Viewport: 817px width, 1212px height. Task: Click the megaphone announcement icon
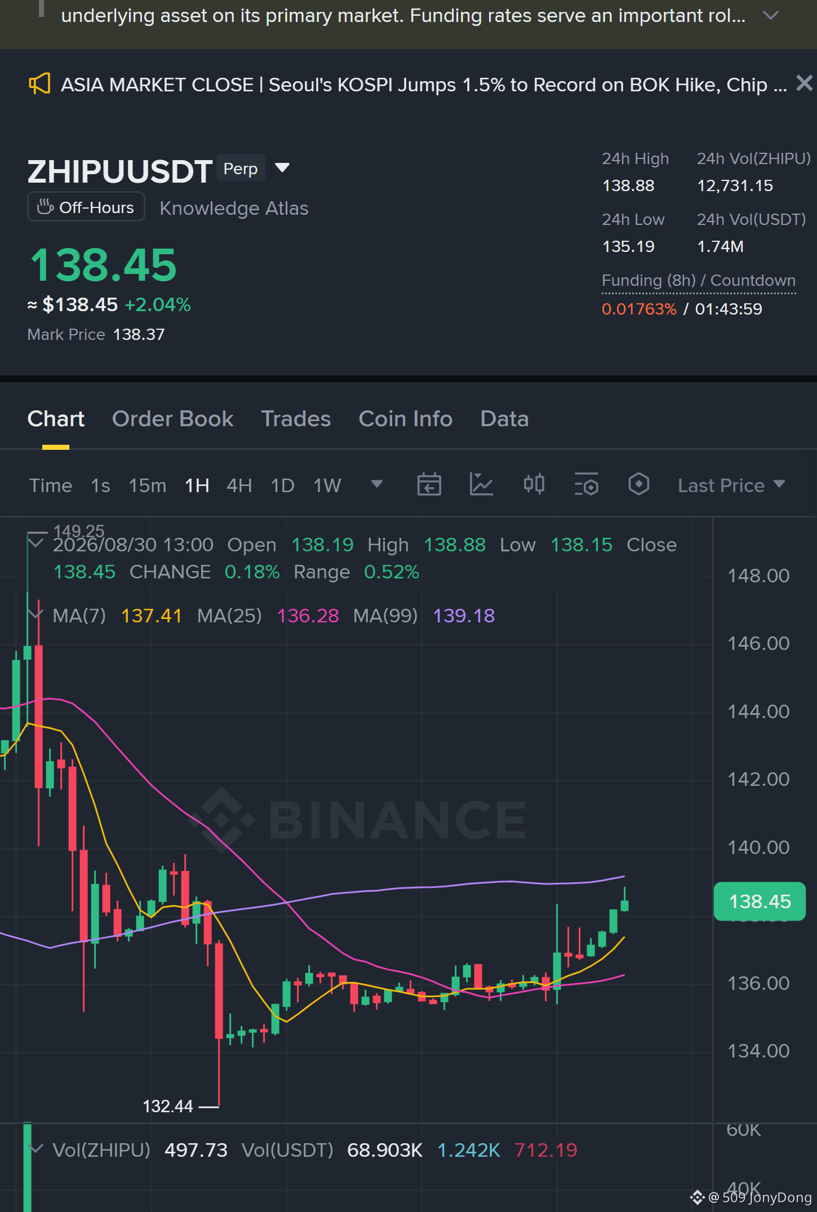[x=39, y=84]
